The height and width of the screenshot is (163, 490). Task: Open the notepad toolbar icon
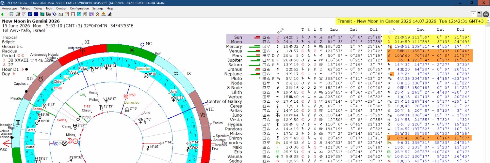tap(85, 14)
